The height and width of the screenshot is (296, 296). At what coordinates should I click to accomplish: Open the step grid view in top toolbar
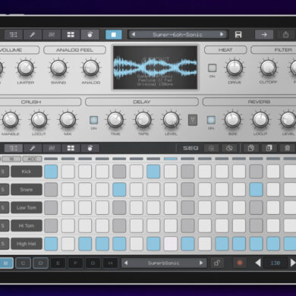pyautogui.click(x=13, y=35)
